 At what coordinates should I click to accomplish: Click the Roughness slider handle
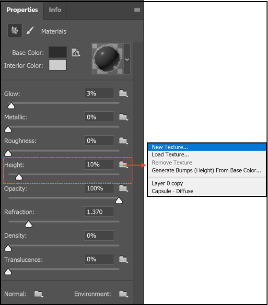pyautogui.click(x=8, y=153)
